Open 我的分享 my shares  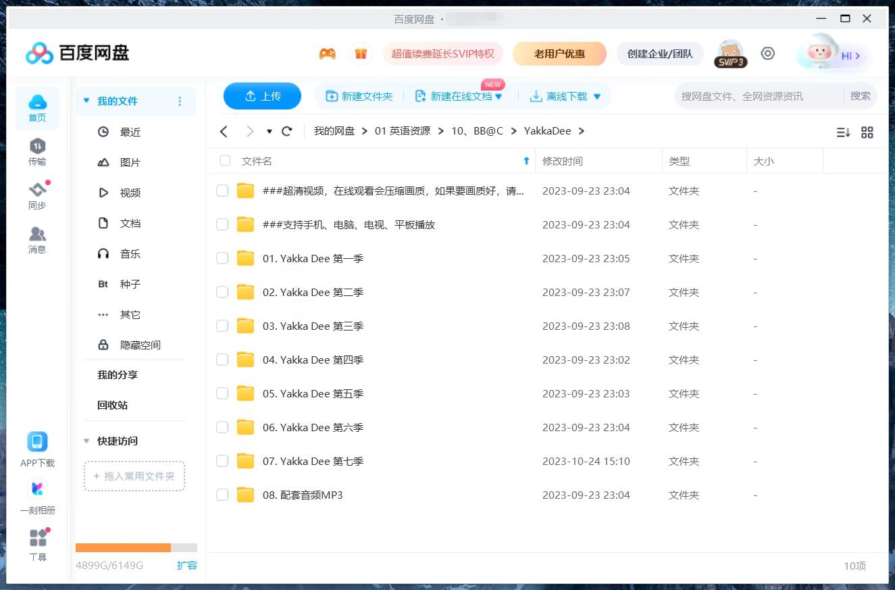(x=118, y=375)
